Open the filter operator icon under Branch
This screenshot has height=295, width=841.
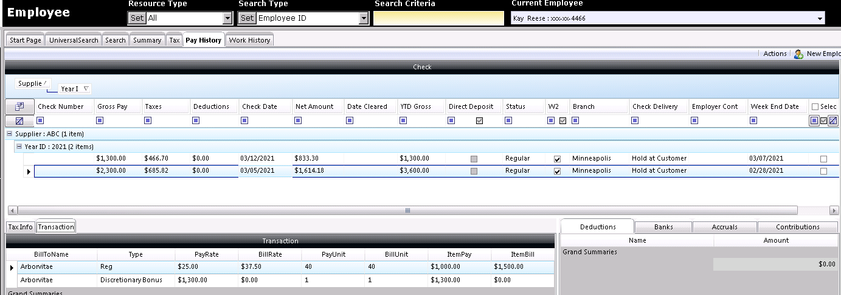pos(575,120)
